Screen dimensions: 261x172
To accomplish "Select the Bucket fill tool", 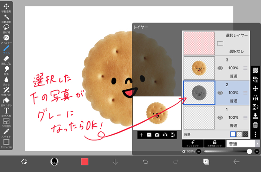I will click(x=6, y=102).
